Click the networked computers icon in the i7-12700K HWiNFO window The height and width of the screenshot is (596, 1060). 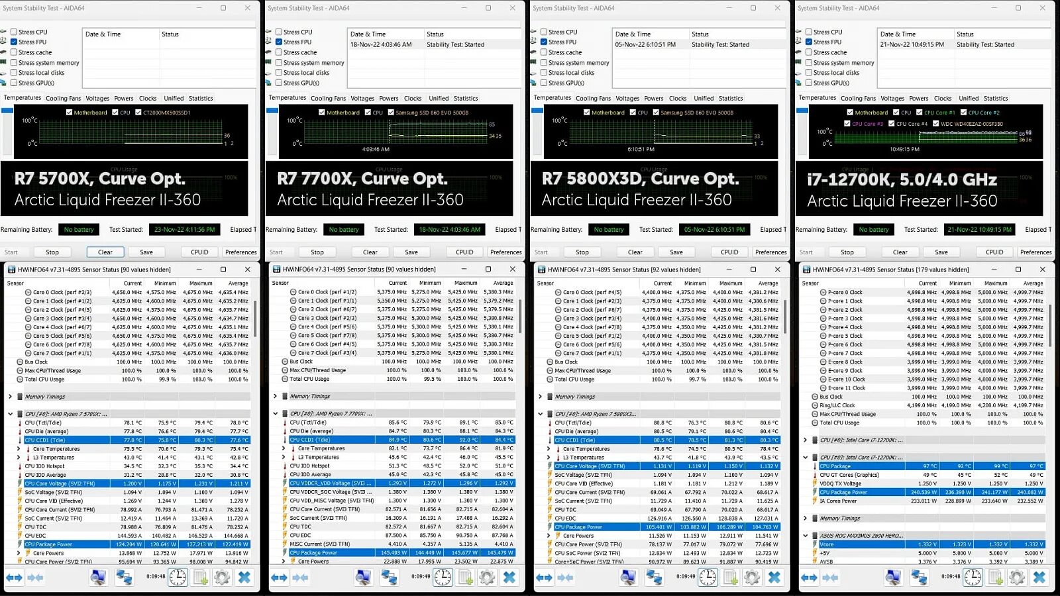(x=919, y=577)
